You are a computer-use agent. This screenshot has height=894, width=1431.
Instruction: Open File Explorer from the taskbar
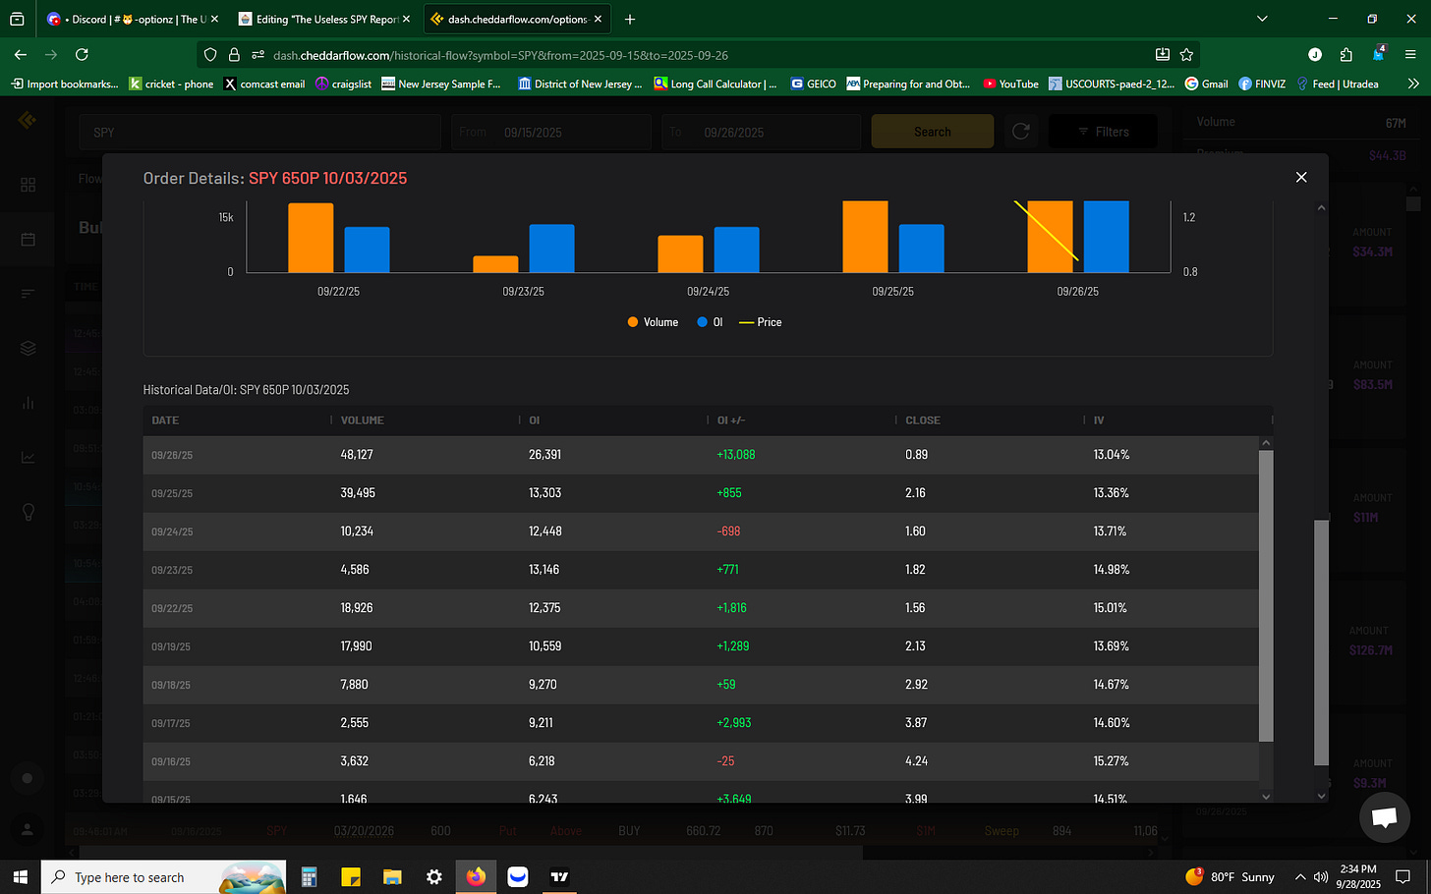click(x=392, y=877)
